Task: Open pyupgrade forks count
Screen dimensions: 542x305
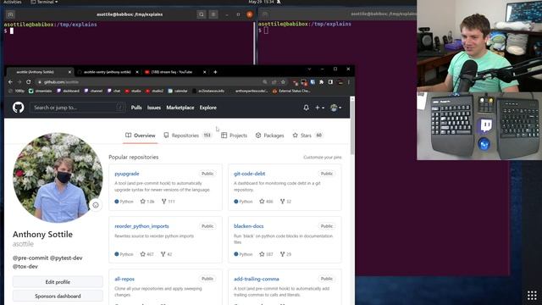Action: click(x=168, y=202)
